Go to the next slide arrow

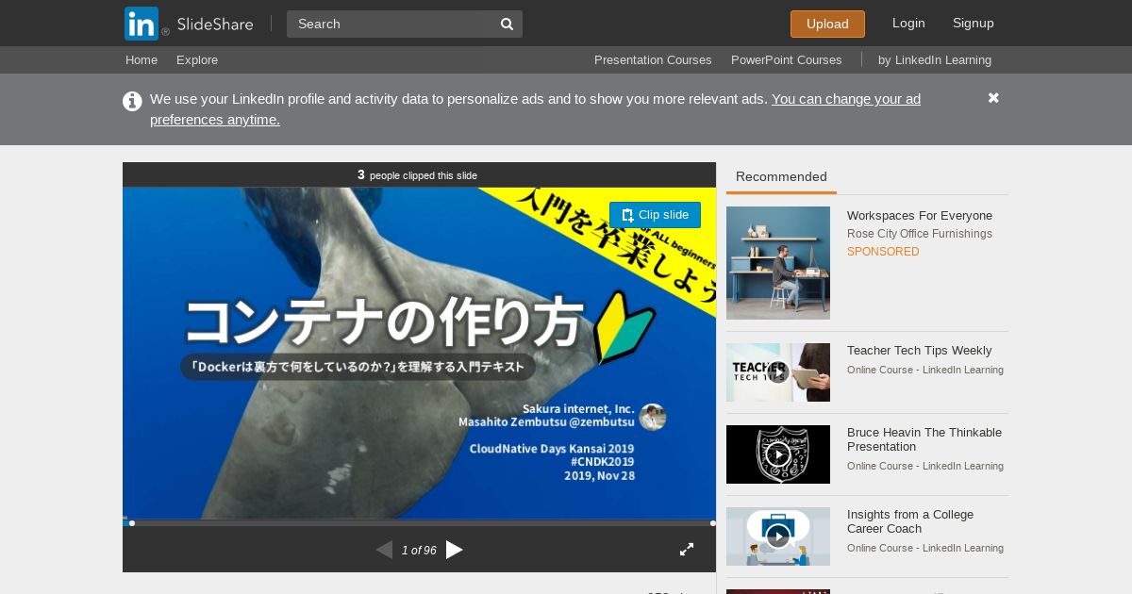[455, 550]
